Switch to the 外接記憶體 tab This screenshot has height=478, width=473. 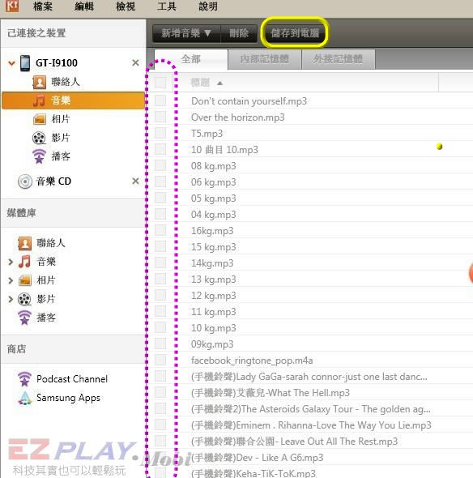339,59
